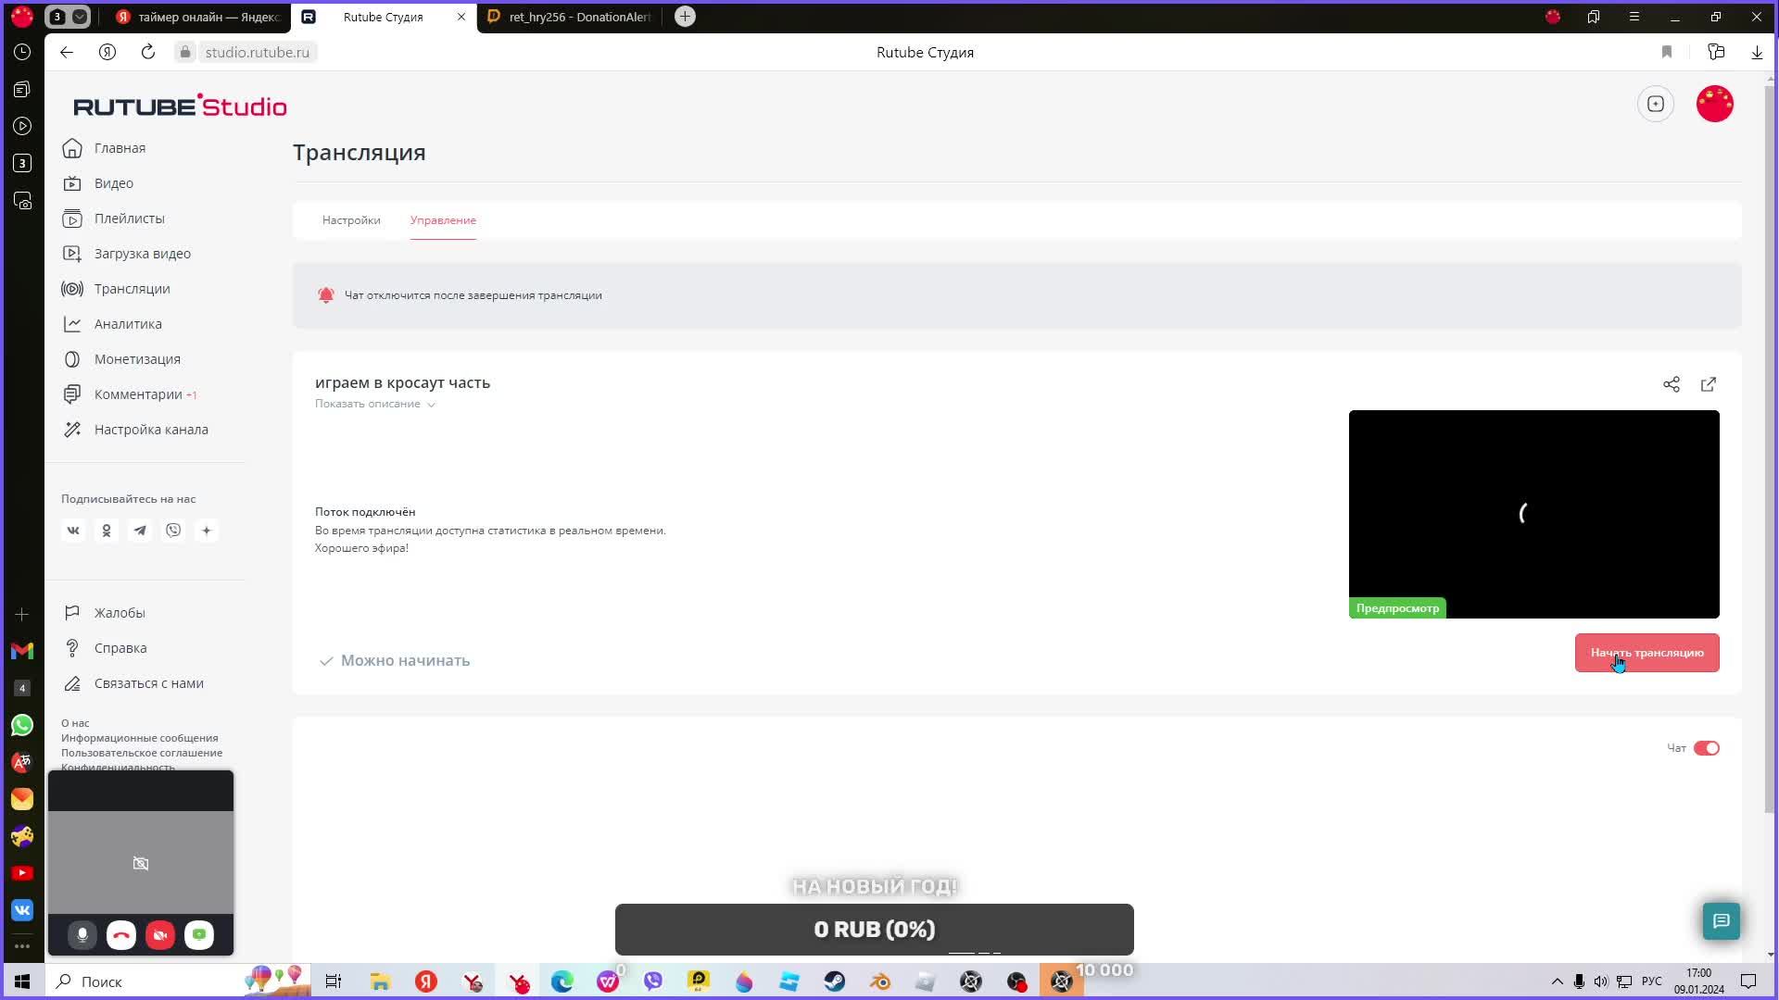The width and height of the screenshot is (1779, 1000).
Task: Click the add video icon in the header
Action: coord(1655,104)
